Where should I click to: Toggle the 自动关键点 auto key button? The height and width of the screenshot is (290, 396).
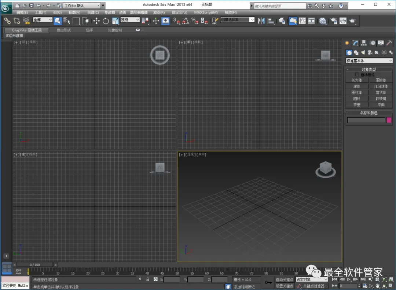[x=285, y=280]
